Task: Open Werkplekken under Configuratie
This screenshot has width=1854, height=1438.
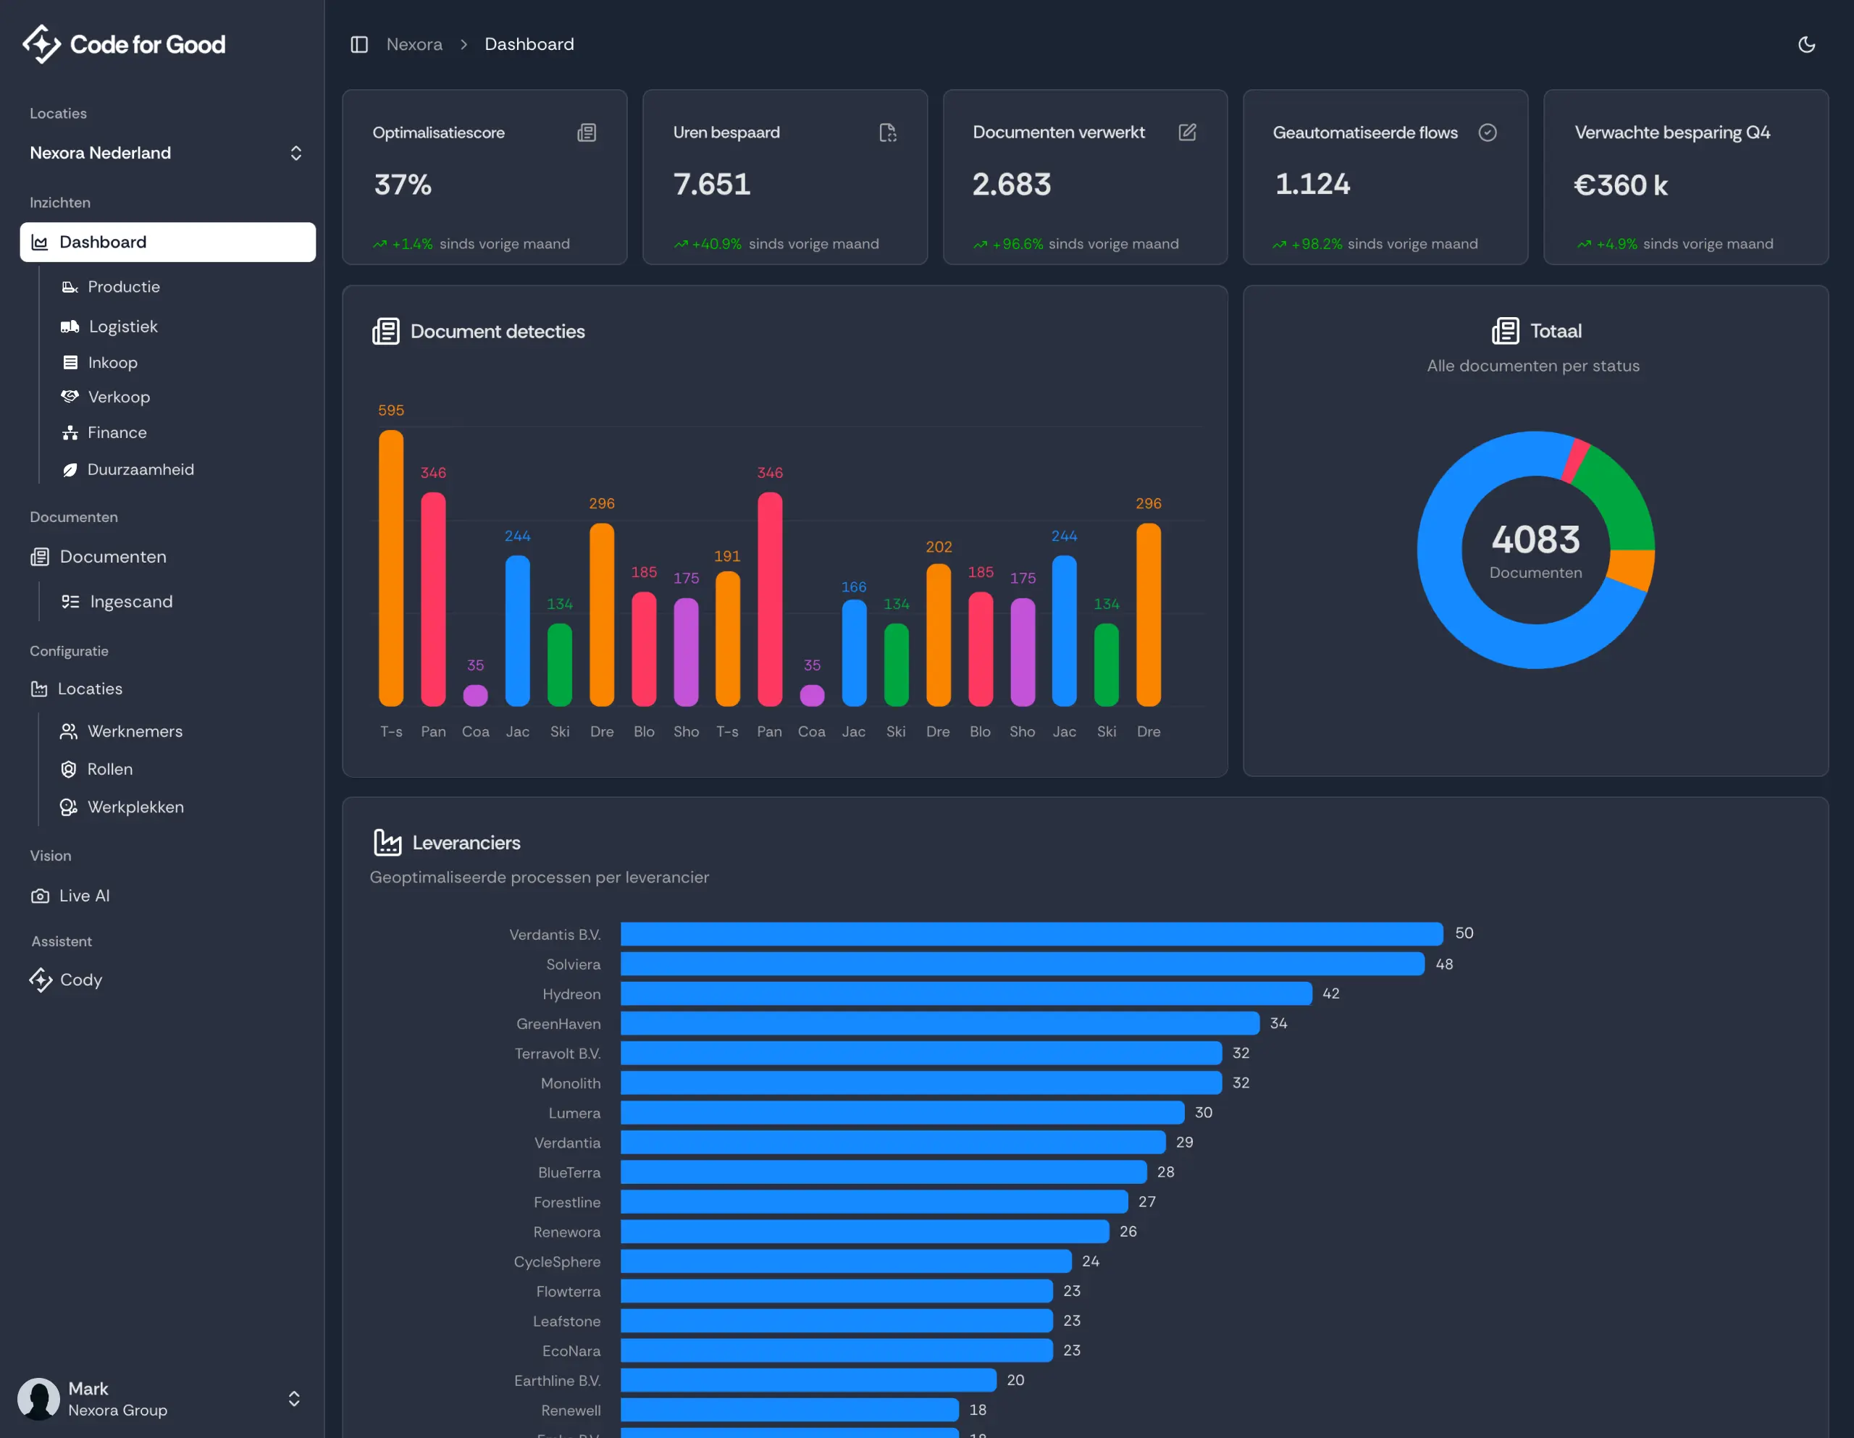Action: click(x=135, y=807)
